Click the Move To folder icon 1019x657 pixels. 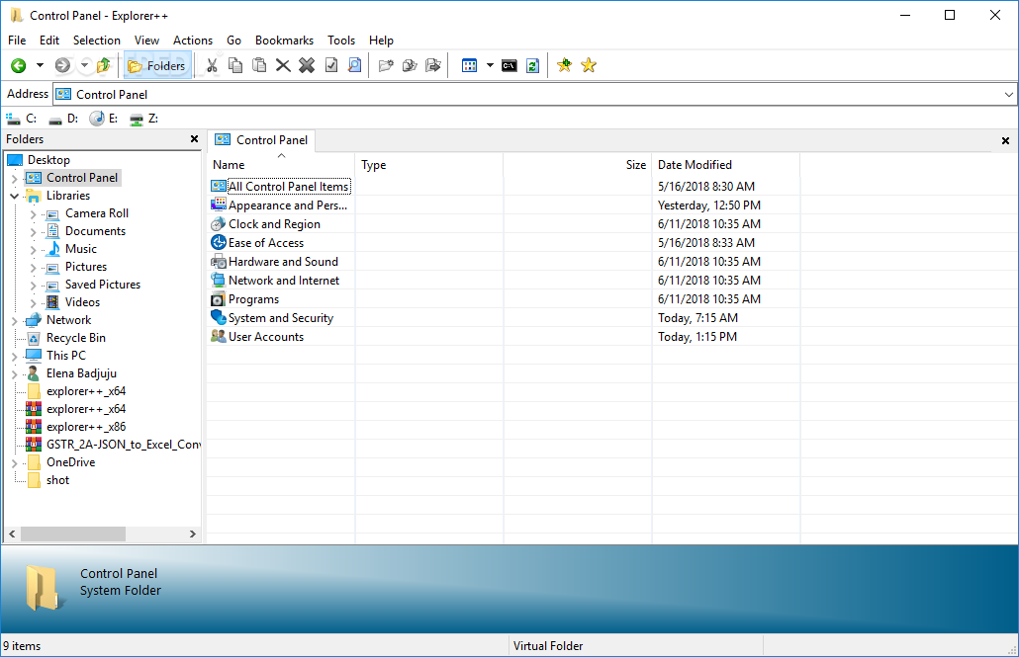click(432, 65)
